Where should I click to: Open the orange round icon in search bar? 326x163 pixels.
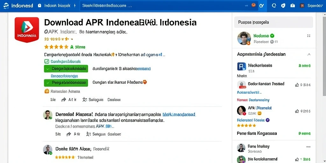[253, 5]
